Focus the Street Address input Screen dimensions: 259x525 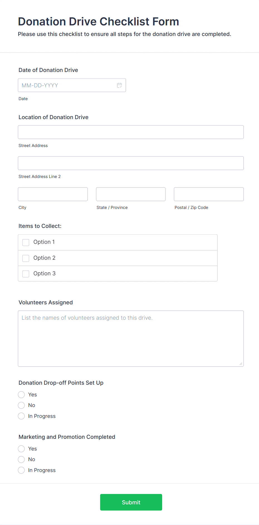(131, 132)
